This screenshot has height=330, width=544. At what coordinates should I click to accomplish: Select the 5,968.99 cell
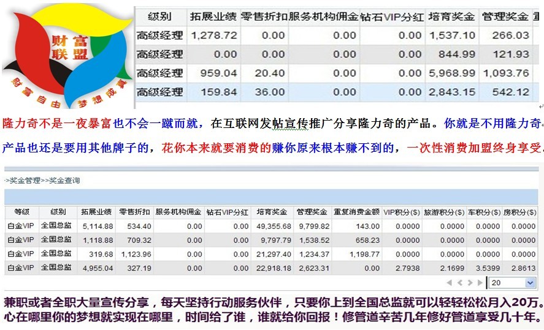[452, 73]
